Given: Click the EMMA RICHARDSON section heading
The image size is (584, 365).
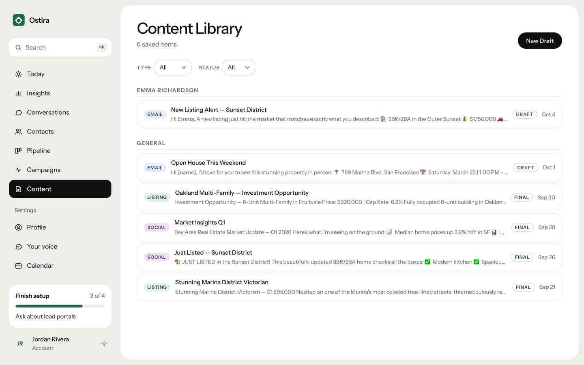Looking at the screenshot, I should tap(167, 90).
